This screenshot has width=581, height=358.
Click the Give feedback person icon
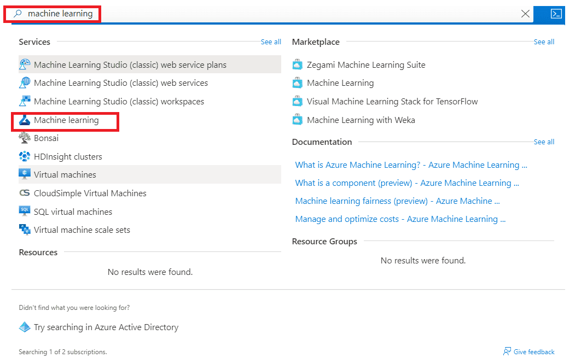[507, 351]
